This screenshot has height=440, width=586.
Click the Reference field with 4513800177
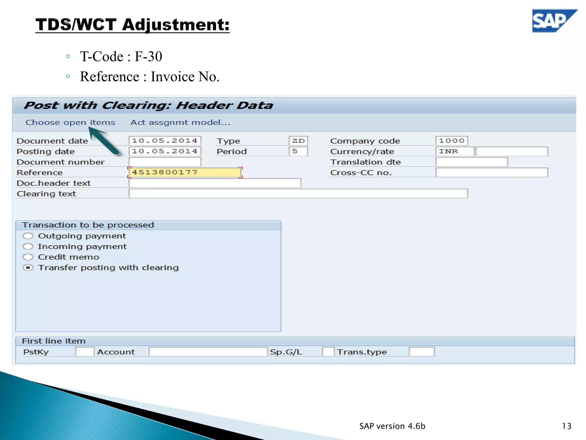click(185, 172)
